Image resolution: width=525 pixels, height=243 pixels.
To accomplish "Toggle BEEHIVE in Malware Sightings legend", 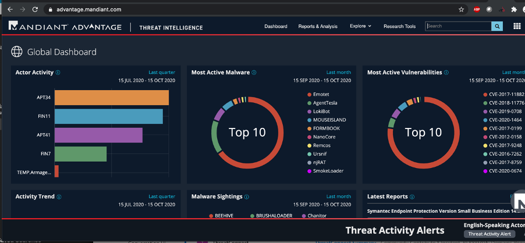I will tap(221, 216).
